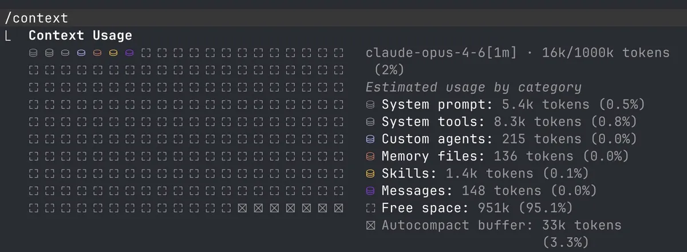Select the orange Memory files legend icon
Image resolution: width=687 pixels, height=252 pixels.
coord(370,156)
